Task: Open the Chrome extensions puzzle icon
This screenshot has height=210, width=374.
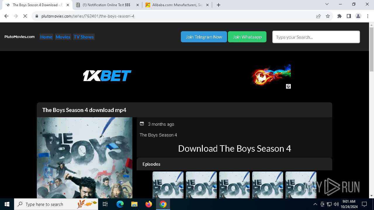Action: coord(340,16)
